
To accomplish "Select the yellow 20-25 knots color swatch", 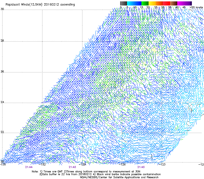I will click(152, 3).
